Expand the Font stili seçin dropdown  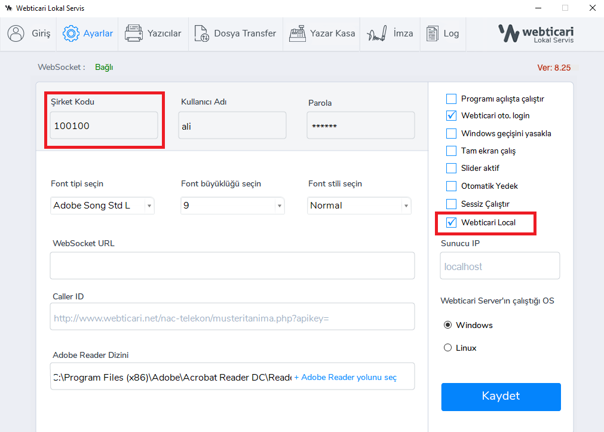[406, 206]
